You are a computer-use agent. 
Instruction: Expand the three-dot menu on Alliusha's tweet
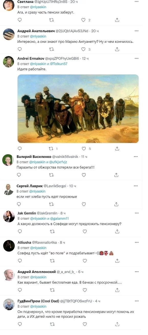click(x=137, y=242)
